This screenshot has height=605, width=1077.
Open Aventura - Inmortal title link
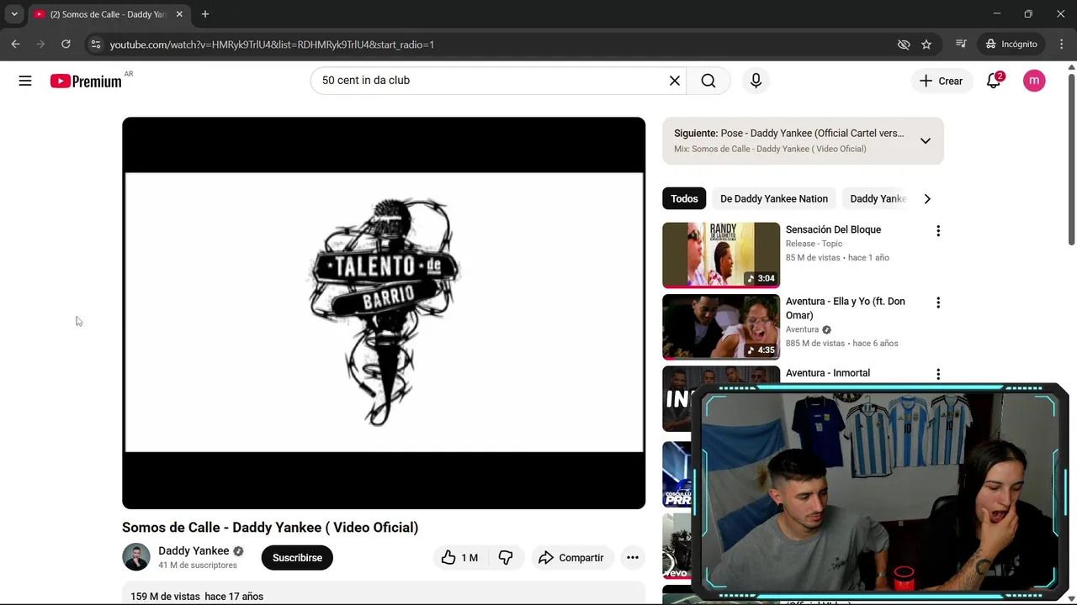pos(828,373)
